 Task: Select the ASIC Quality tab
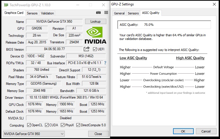(x=151, y=13)
